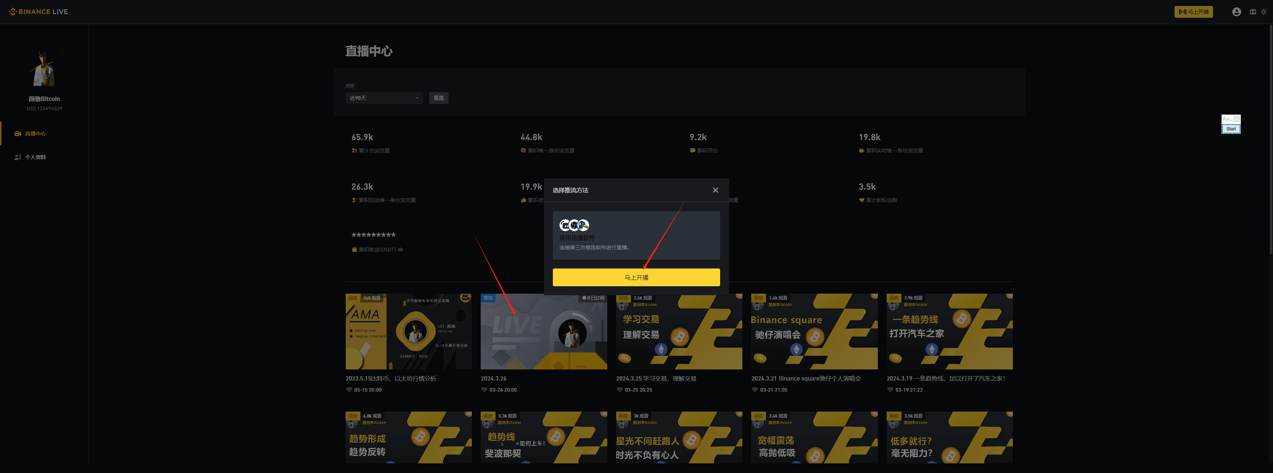Toggle light theme with sun icon
This screenshot has width=1273, height=473.
(x=1264, y=12)
